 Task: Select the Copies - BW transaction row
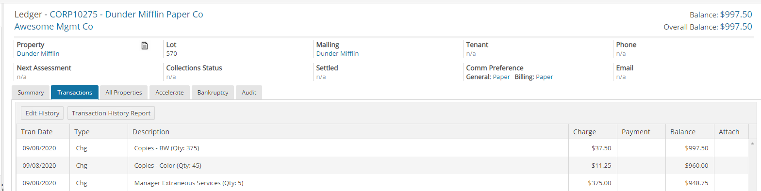(382, 148)
